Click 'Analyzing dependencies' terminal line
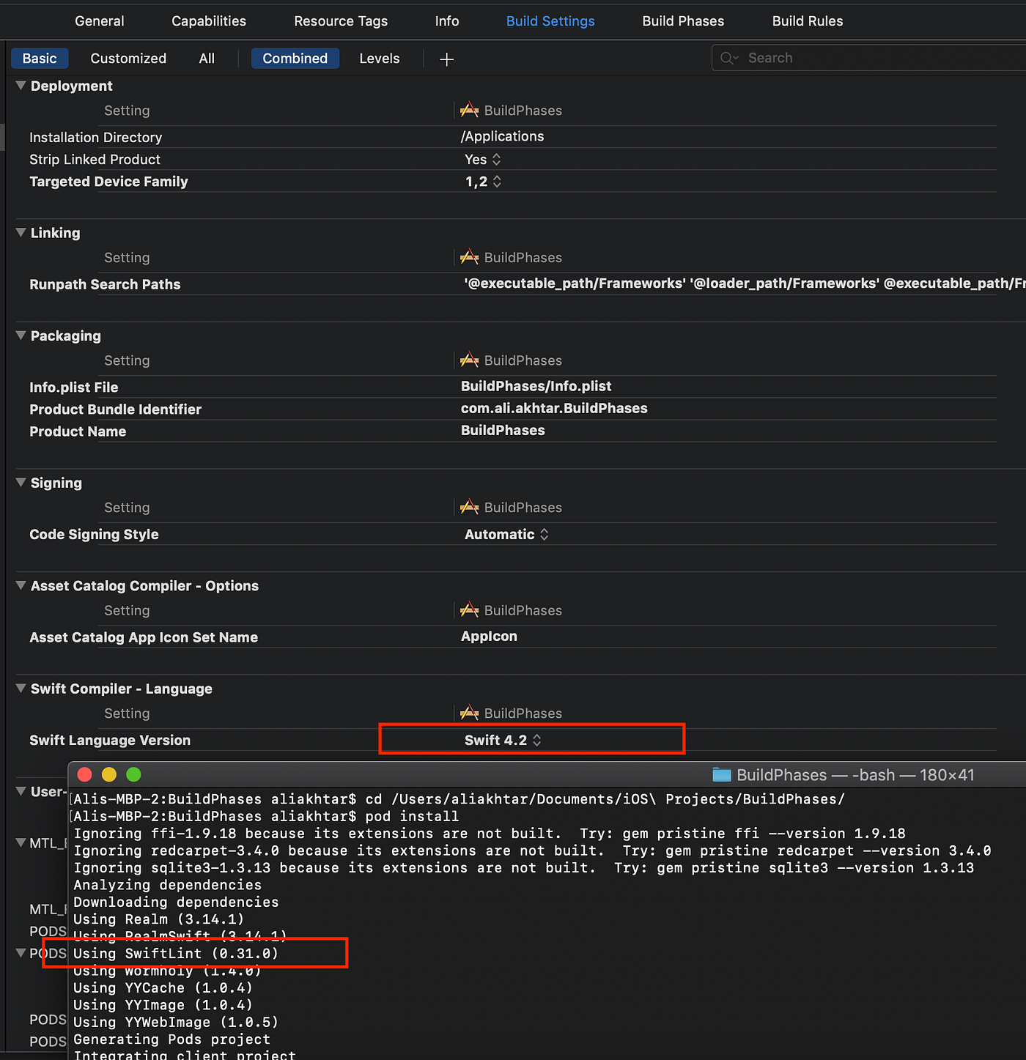The height and width of the screenshot is (1060, 1026). coord(167,884)
